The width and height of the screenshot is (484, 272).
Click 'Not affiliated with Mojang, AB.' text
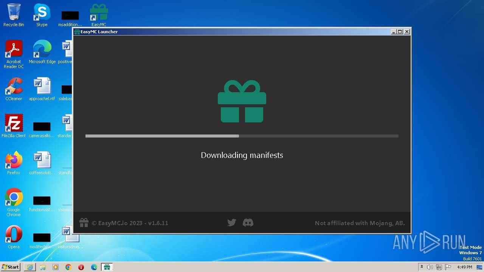click(x=360, y=223)
